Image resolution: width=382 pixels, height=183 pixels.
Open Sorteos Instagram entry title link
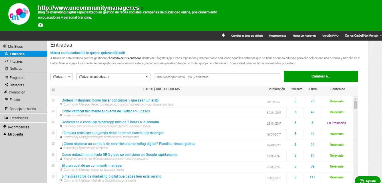click(110, 100)
